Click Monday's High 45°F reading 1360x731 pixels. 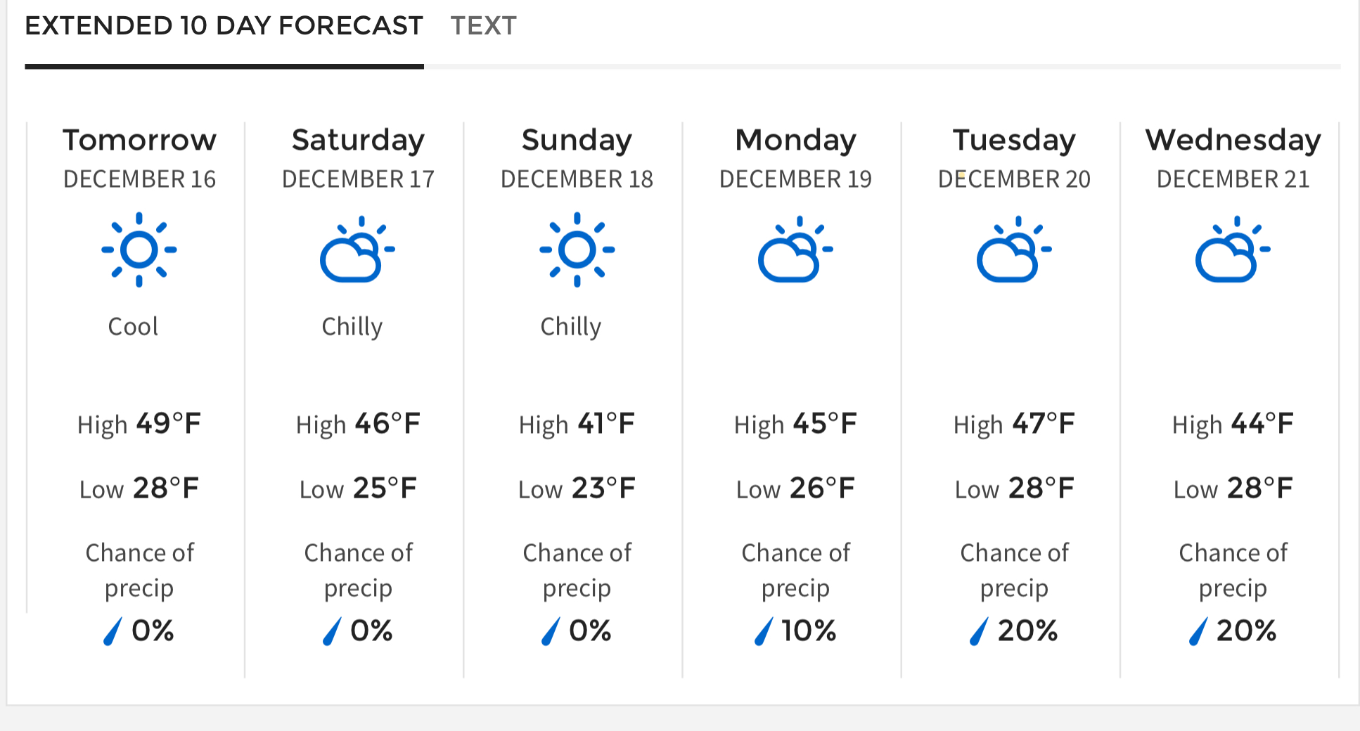pyautogui.click(x=795, y=424)
